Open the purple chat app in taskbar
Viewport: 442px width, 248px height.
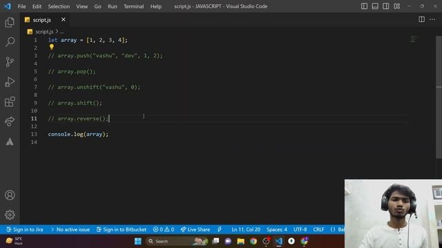[228, 241]
